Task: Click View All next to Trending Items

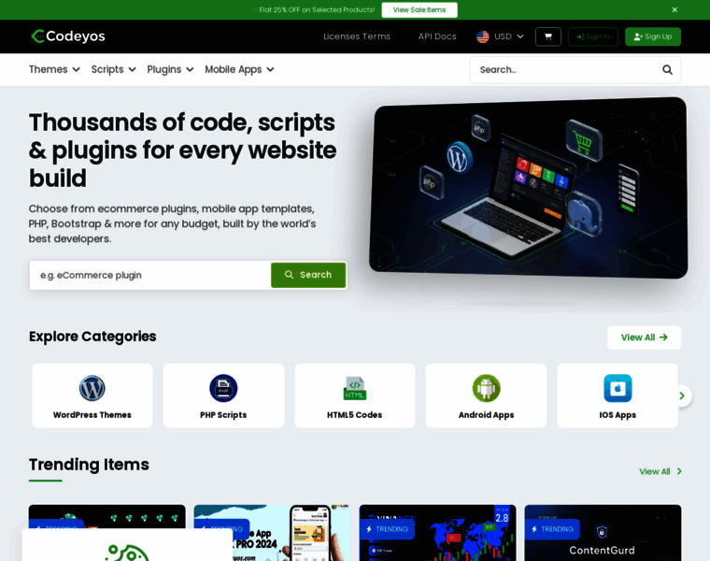Action: click(660, 472)
